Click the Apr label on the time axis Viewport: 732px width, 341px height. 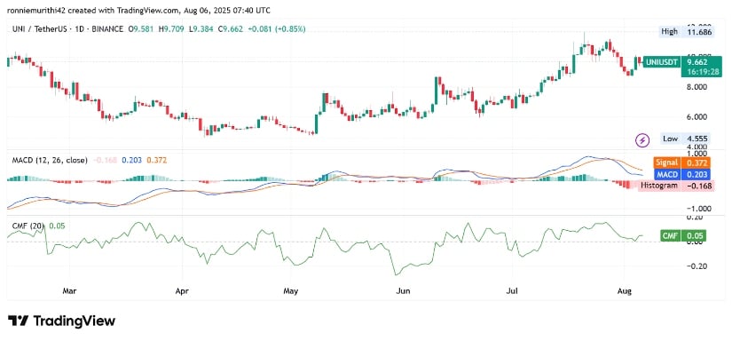pyautogui.click(x=182, y=291)
